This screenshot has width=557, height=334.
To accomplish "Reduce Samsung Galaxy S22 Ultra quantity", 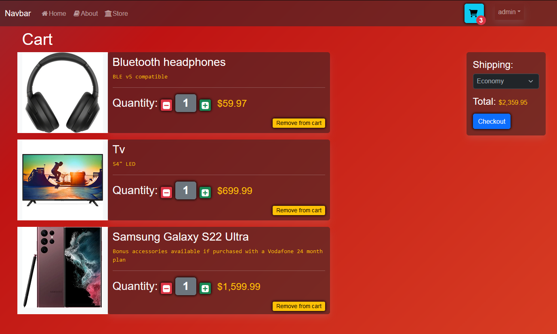I will [x=166, y=289].
